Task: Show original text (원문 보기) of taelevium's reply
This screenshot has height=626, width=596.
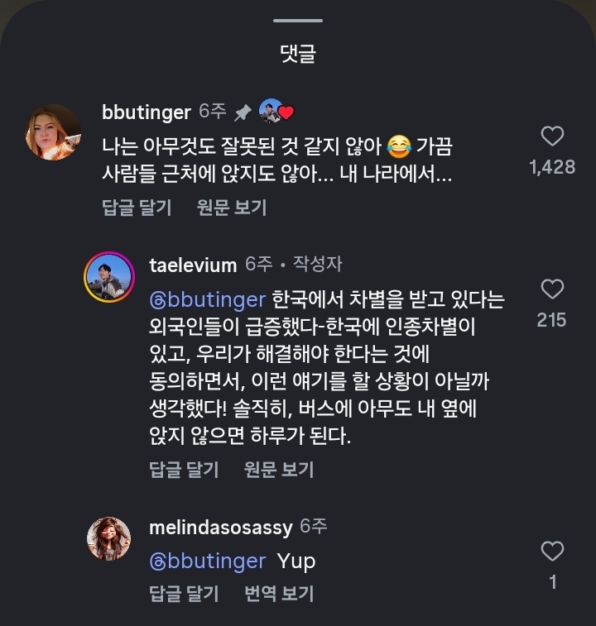Action: pyautogui.click(x=279, y=470)
